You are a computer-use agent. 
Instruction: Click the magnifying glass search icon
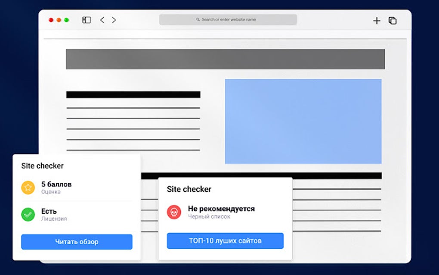pyautogui.click(x=198, y=19)
